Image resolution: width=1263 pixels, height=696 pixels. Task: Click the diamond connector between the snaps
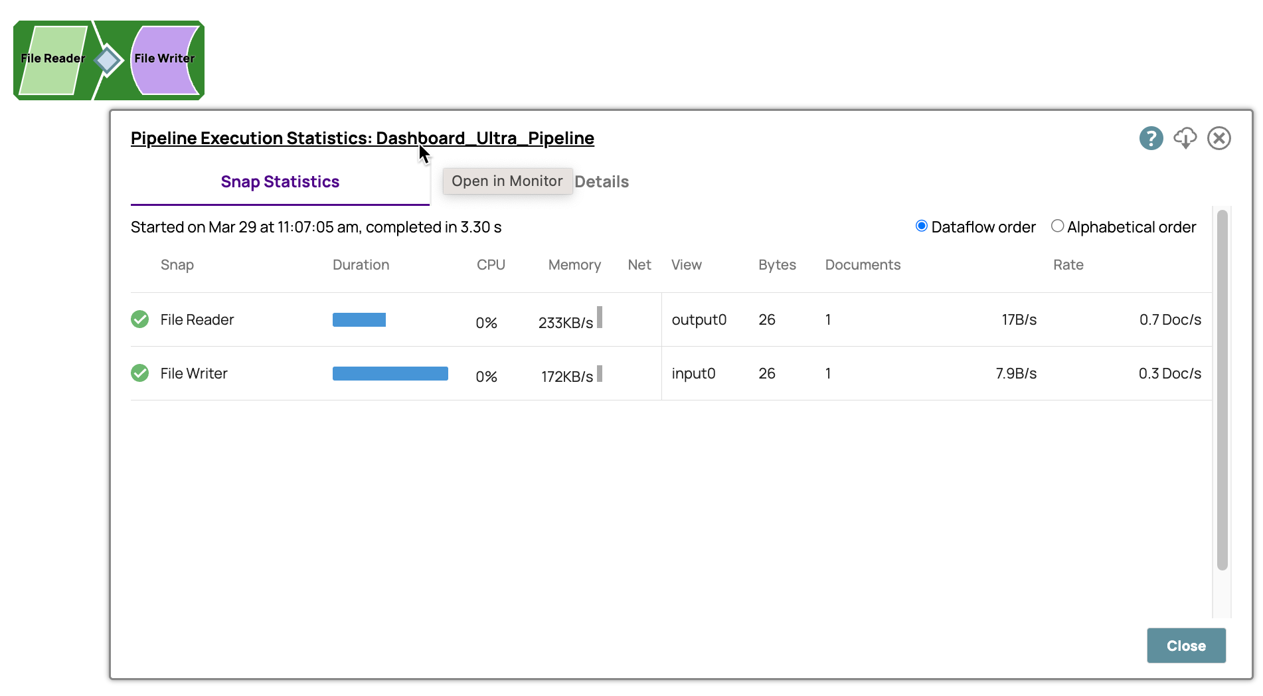click(x=108, y=60)
